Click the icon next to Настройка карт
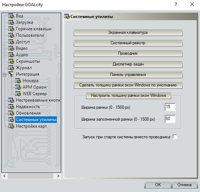The width and height of the screenshot is (200, 192). (x=11, y=126)
